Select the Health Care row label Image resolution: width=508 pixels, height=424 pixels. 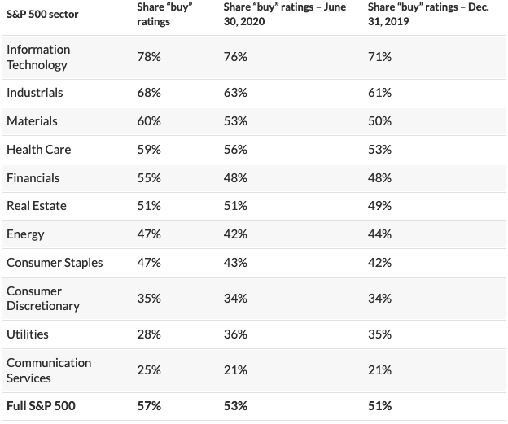pyautogui.click(x=38, y=150)
